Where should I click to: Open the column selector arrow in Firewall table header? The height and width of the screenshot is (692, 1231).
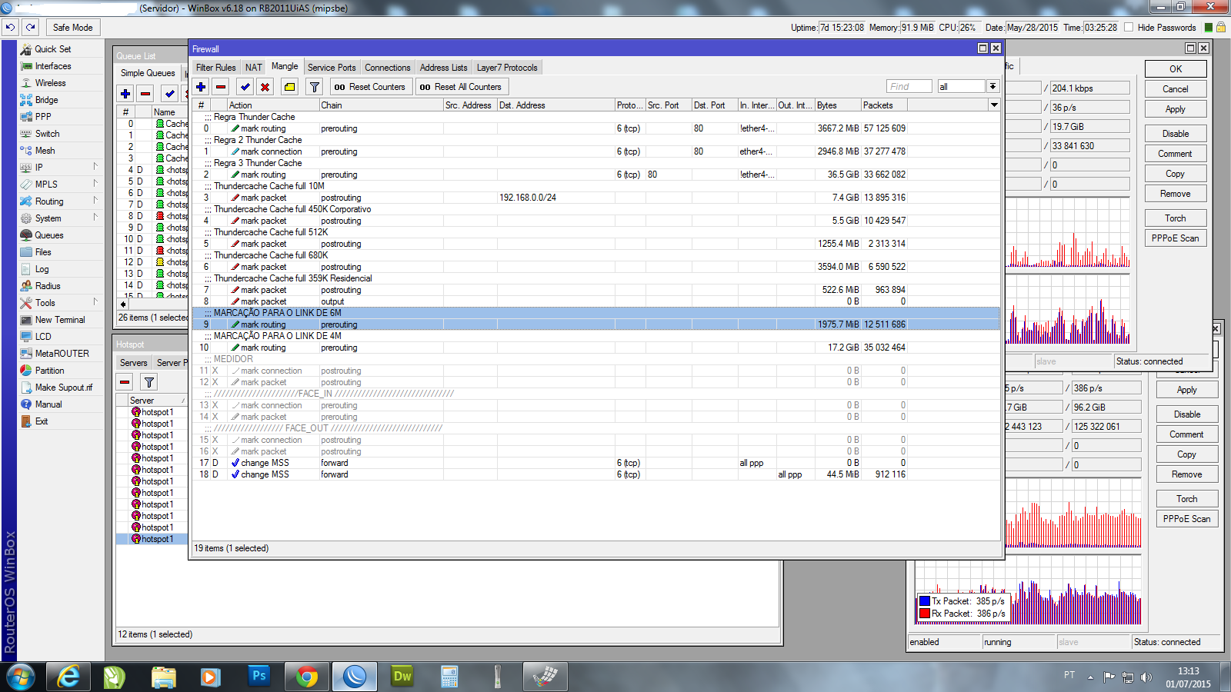click(x=994, y=105)
